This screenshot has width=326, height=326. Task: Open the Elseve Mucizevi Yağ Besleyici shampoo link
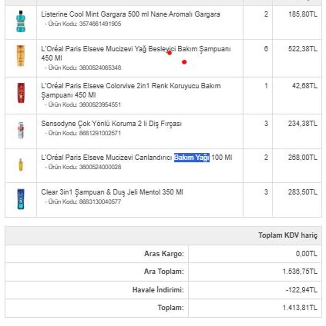point(136,49)
